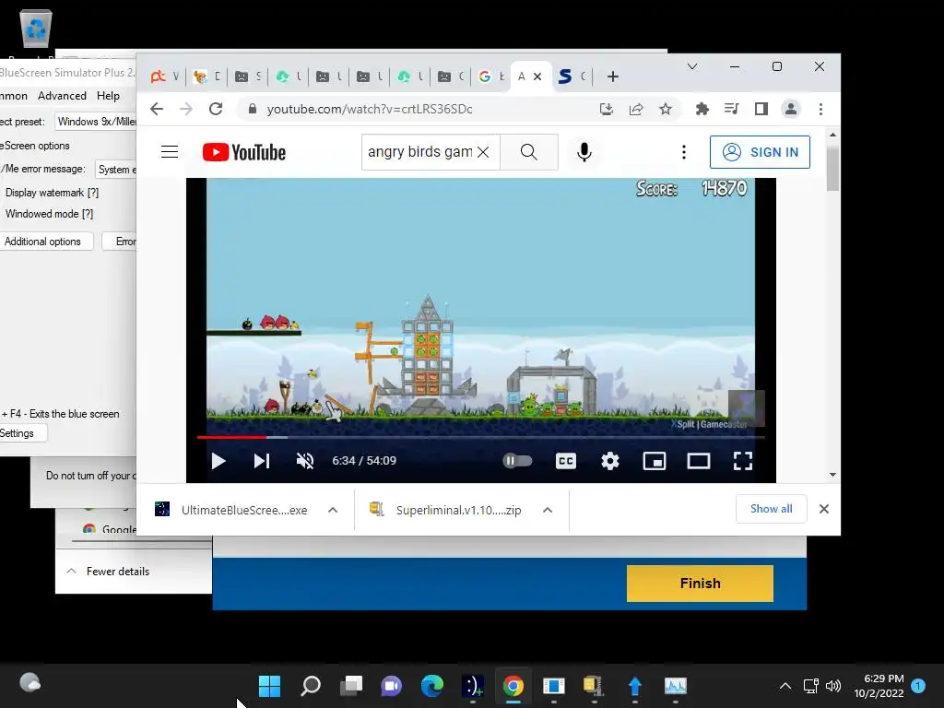
Task: Open Advanced menu in BlueScreen Simulator
Action: [62, 96]
